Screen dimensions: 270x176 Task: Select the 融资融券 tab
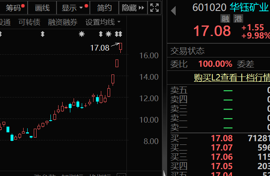coord(63,22)
